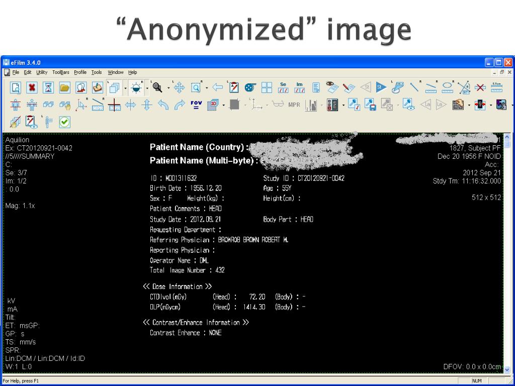515x386 pixels.
Task: Expand the magnify region dropdown arrow
Action: coord(207,88)
